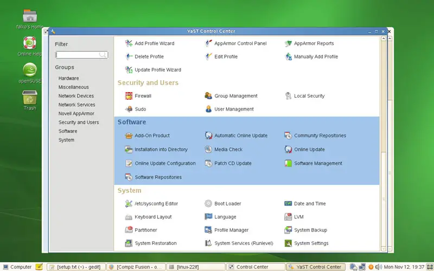Open the Media Check icon
Image resolution: width=434 pixels, height=271 pixels.
click(208, 150)
